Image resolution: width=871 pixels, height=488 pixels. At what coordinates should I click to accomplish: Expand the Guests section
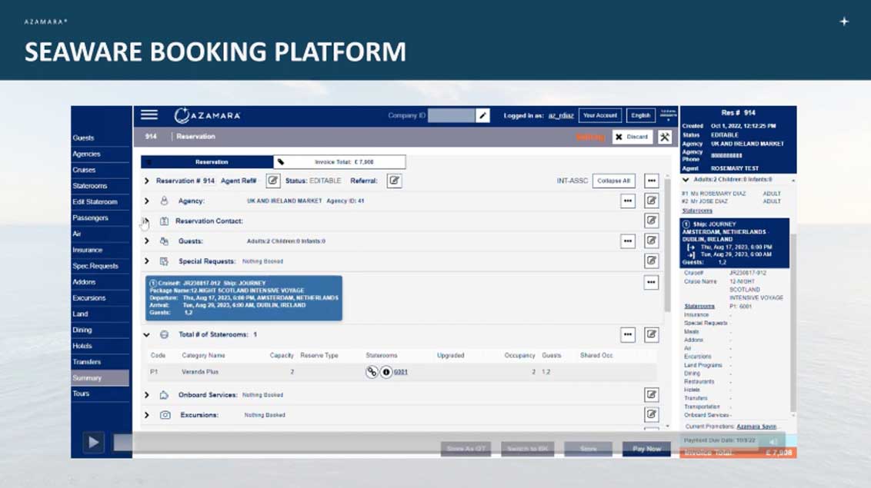click(x=146, y=241)
